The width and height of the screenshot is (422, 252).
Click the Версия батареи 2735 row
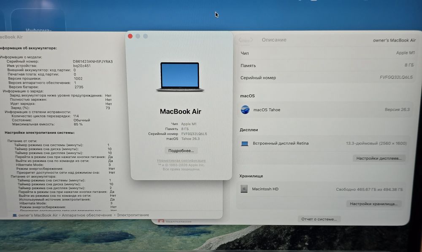[x=46, y=87]
